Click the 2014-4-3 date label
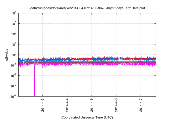 [x=42, y=105]
